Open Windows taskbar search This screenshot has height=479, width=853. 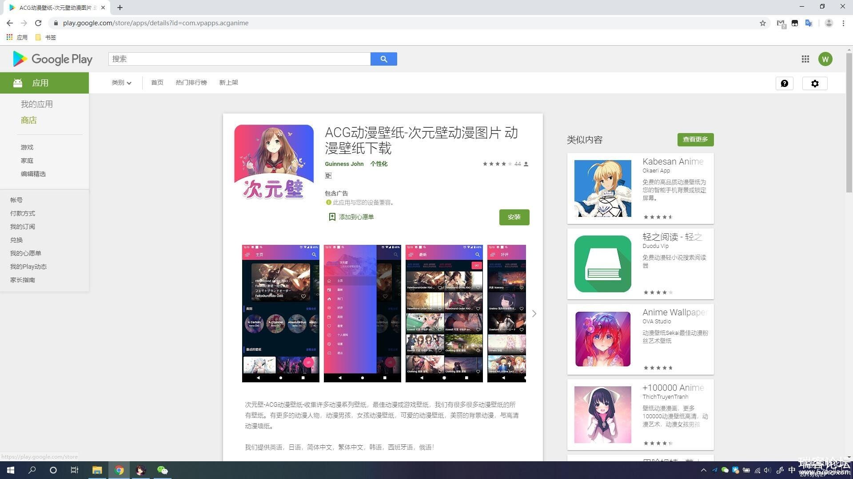[32, 470]
